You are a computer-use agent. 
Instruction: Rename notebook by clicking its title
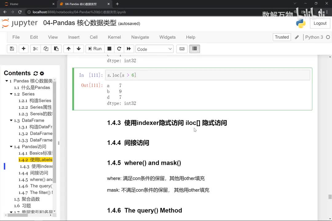pos(80,23)
